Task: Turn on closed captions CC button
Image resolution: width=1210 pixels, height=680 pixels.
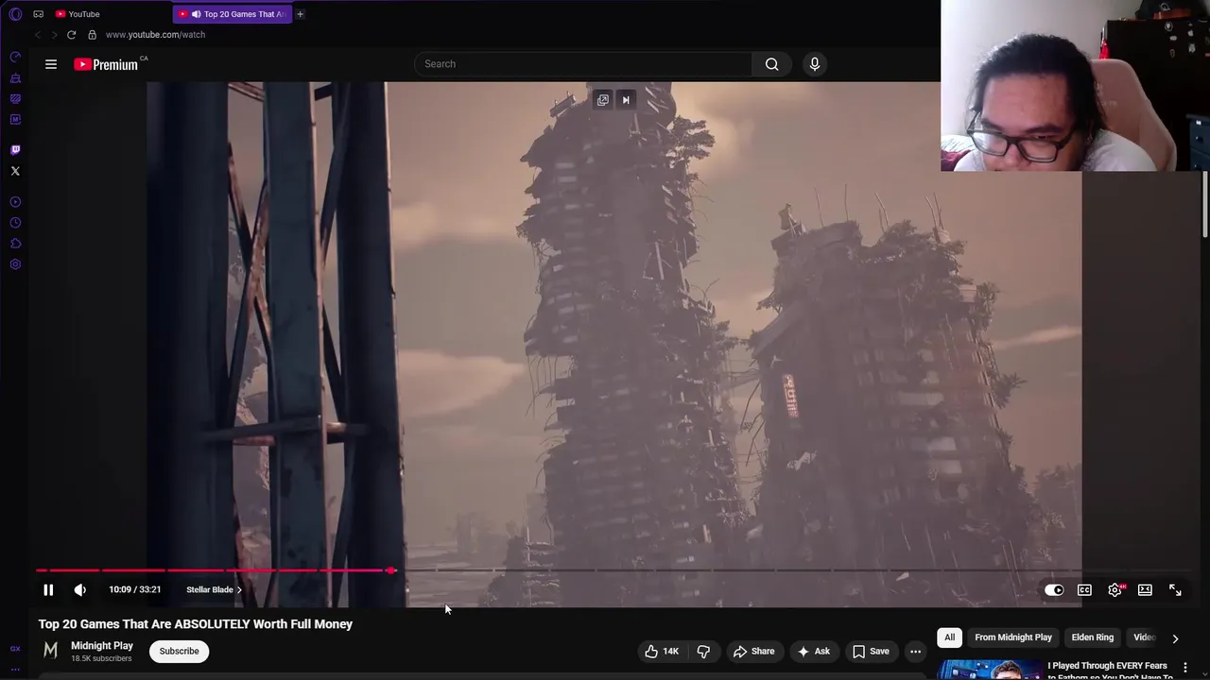Action: coord(1084,590)
